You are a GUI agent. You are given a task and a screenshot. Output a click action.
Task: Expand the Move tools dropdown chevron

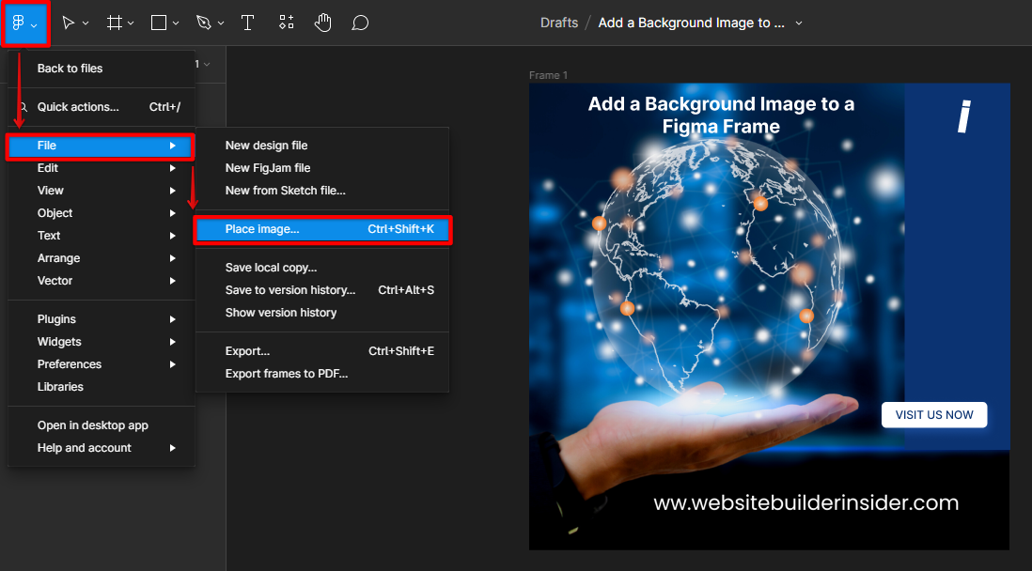[86, 23]
